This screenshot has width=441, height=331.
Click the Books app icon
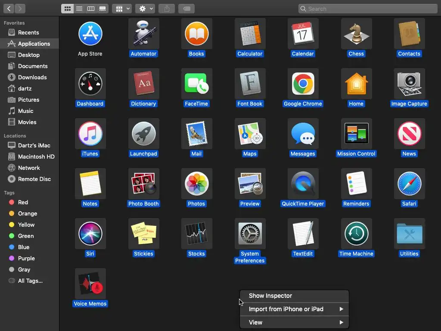(x=196, y=34)
